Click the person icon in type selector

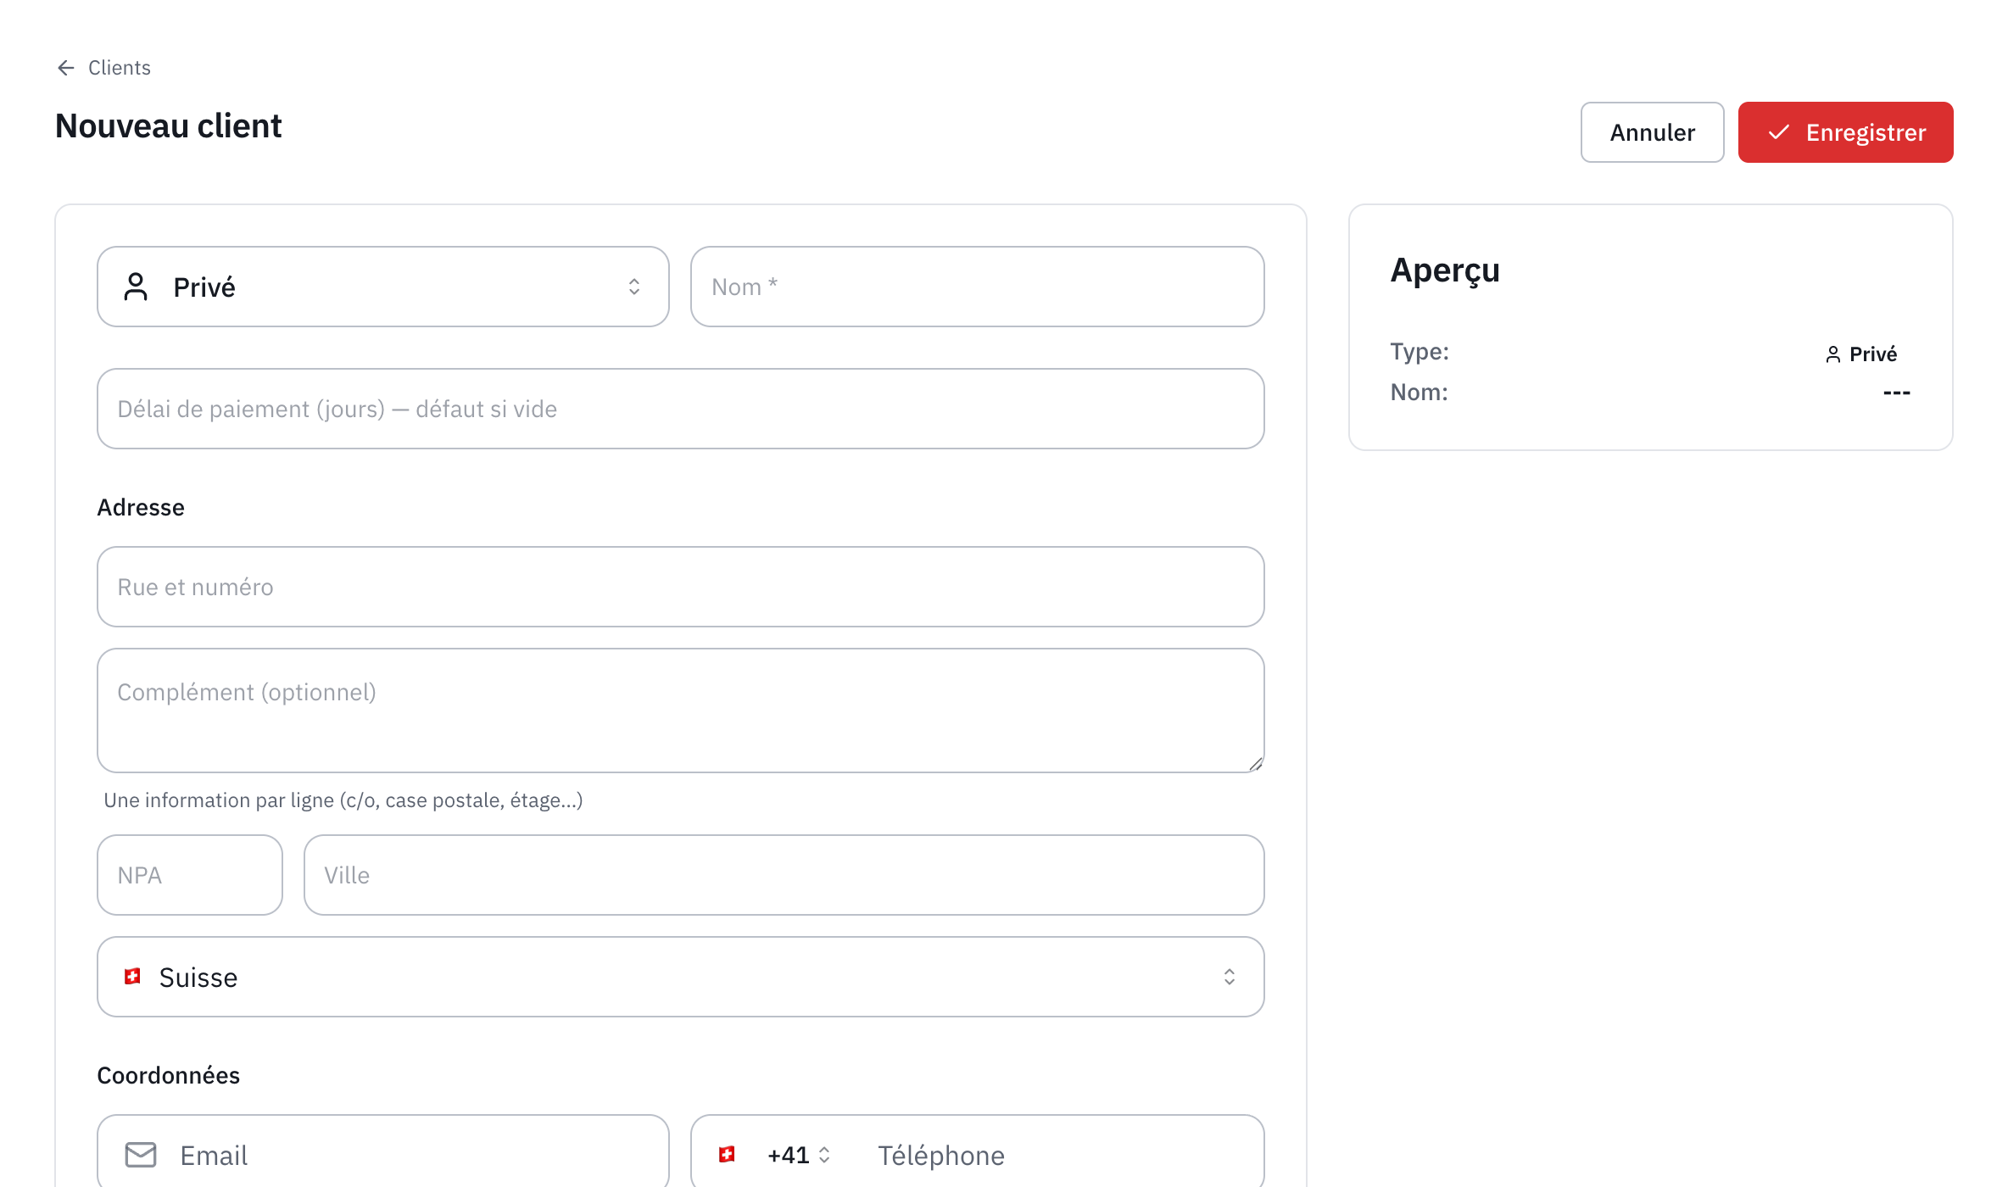136,287
